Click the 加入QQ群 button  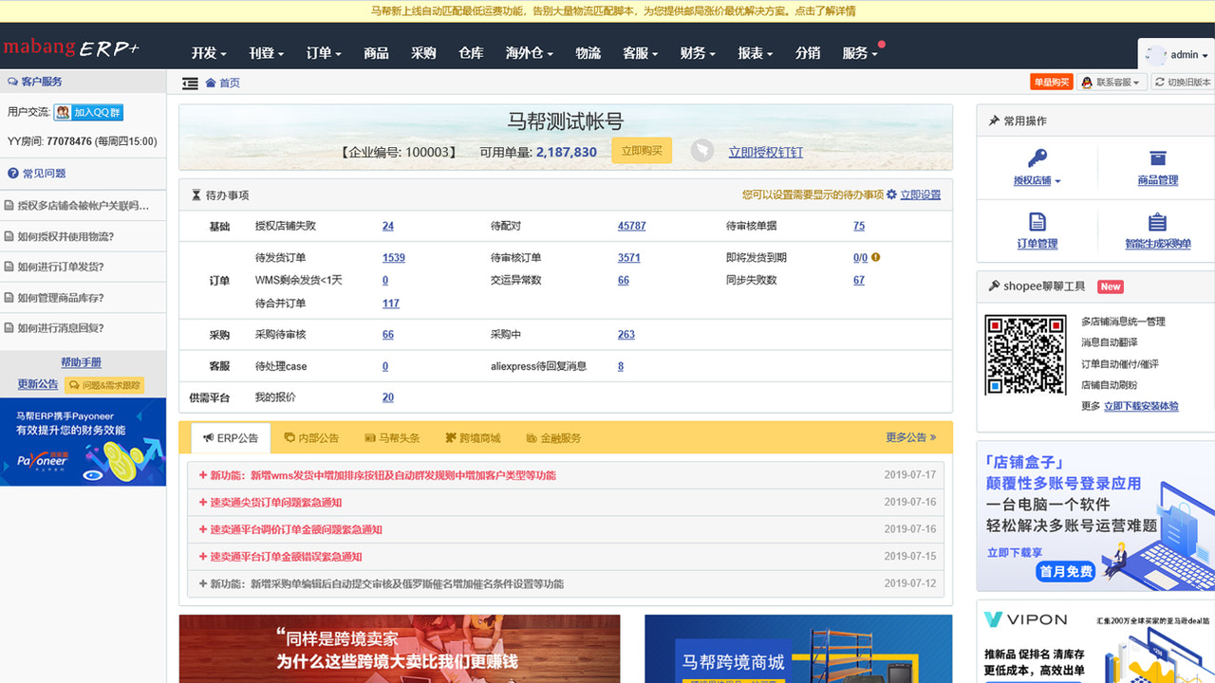click(x=88, y=112)
